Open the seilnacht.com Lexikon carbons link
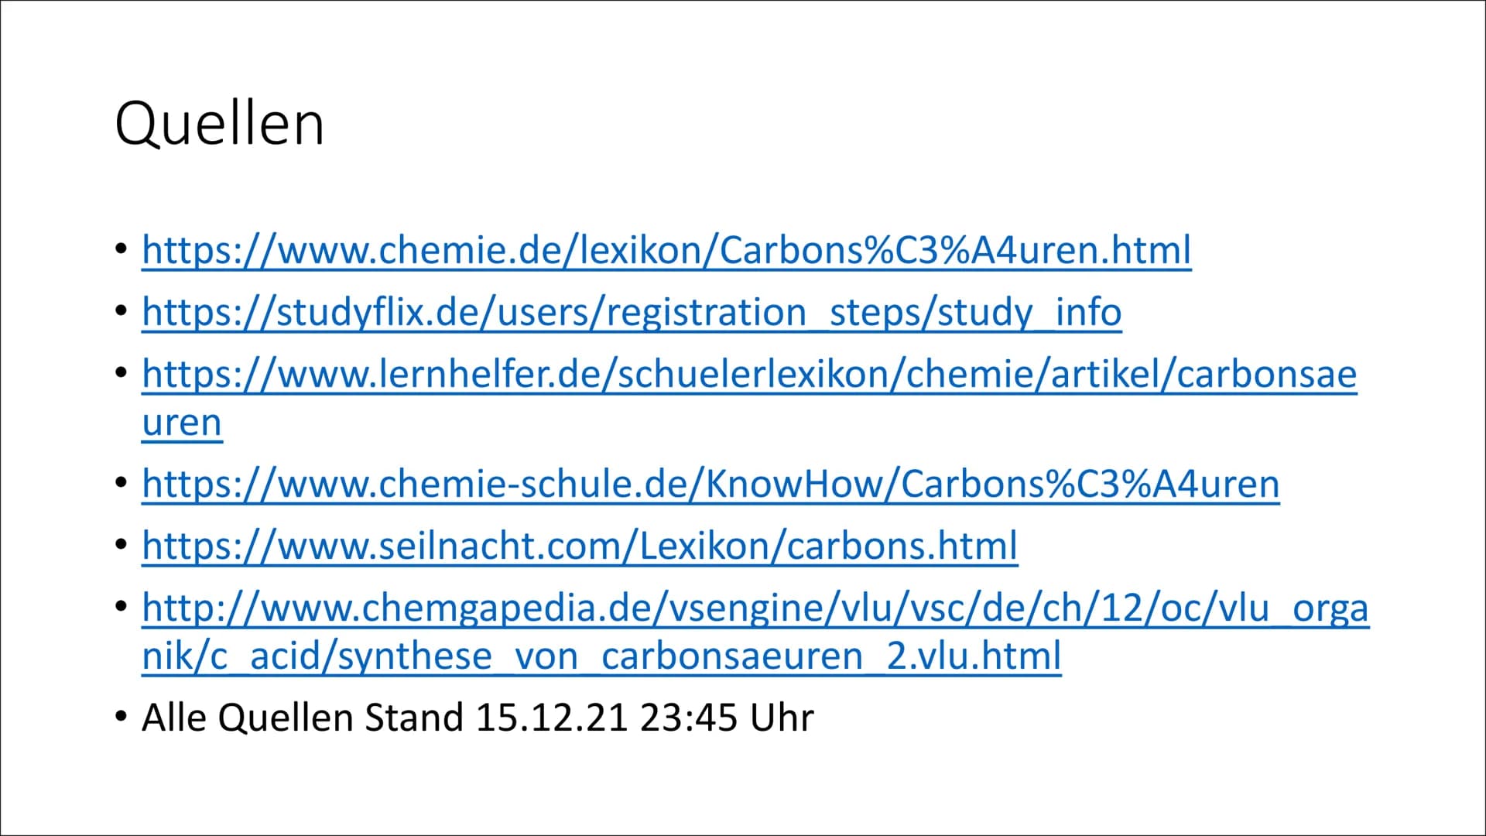 (580, 546)
